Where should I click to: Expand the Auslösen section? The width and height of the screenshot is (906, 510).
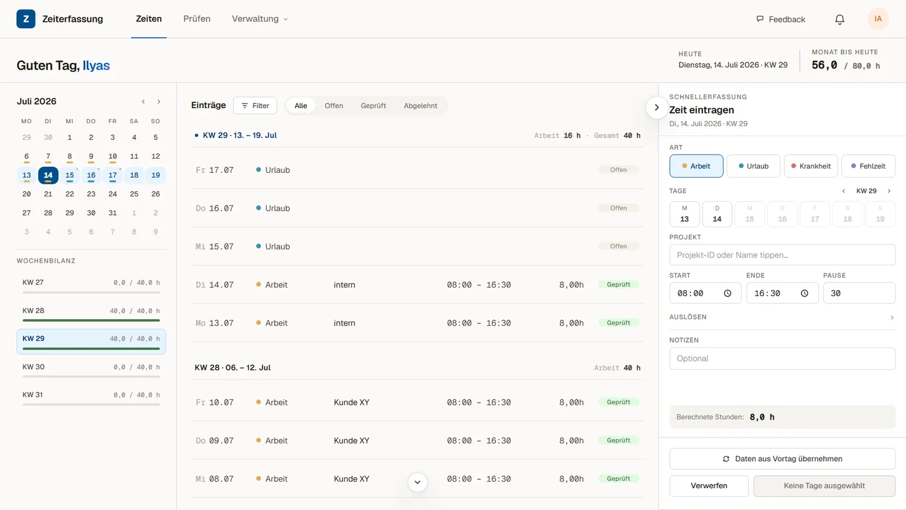coord(782,317)
